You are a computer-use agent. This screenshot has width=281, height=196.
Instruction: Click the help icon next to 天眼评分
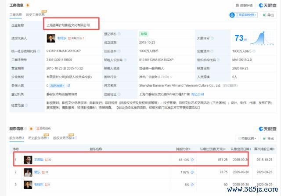pos(212,38)
